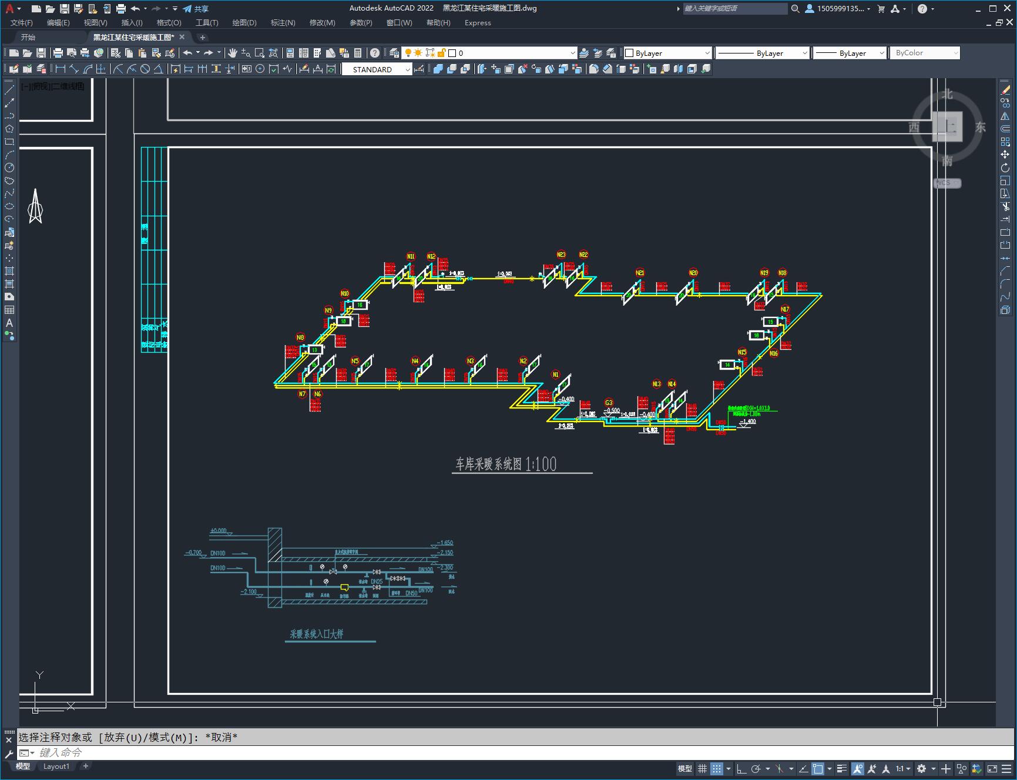The height and width of the screenshot is (780, 1017).
Task: Add a new layout with plus button
Action: point(86,766)
